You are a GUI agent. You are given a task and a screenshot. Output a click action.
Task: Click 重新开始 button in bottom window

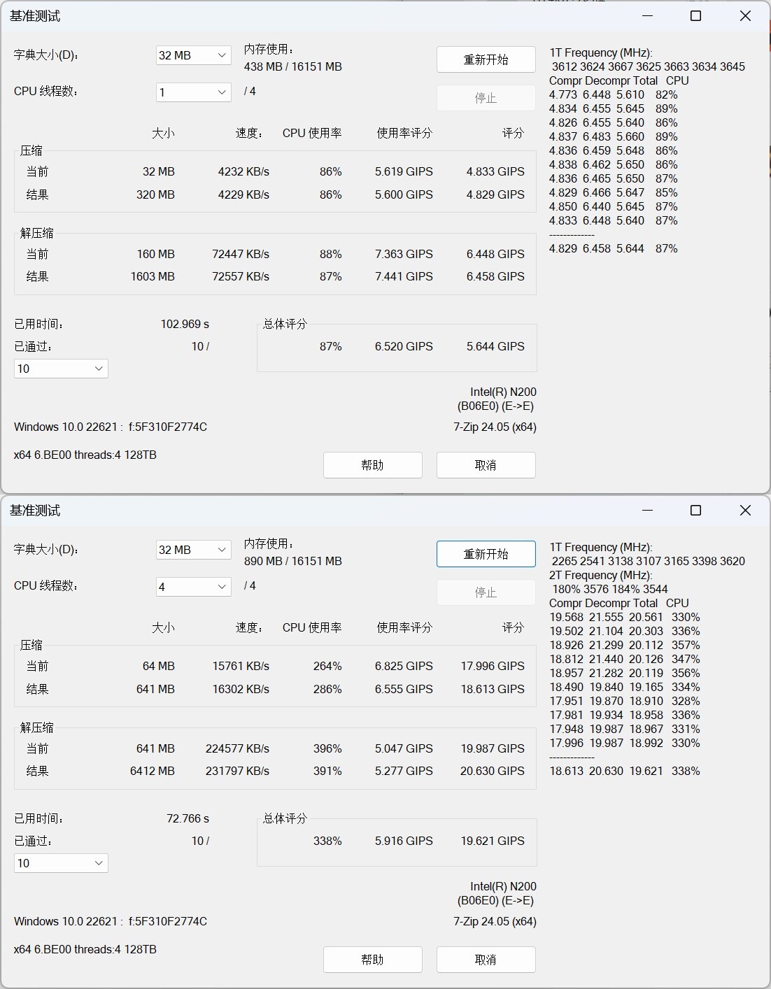coord(486,554)
